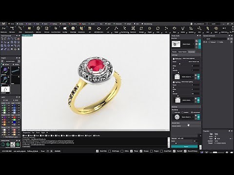
Task: Toggle the Auto Hide checkbox
Action: point(97,151)
